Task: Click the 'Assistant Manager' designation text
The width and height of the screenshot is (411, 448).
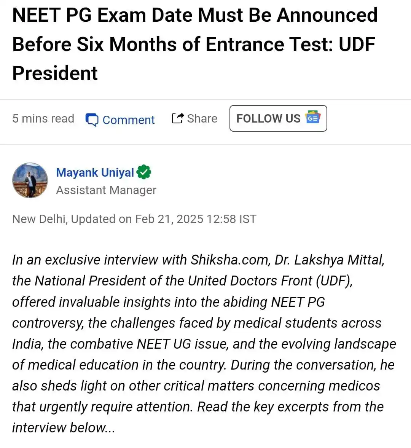Action: tap(106, 190)
